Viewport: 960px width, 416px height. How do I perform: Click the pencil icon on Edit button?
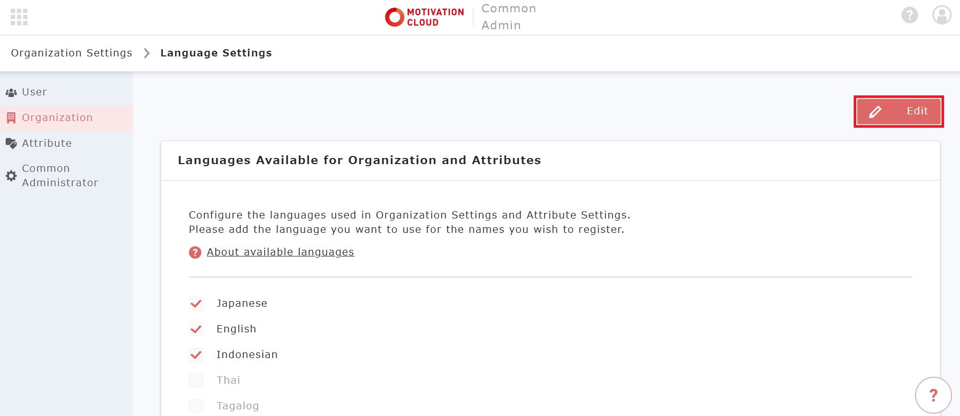coord(875,112)
